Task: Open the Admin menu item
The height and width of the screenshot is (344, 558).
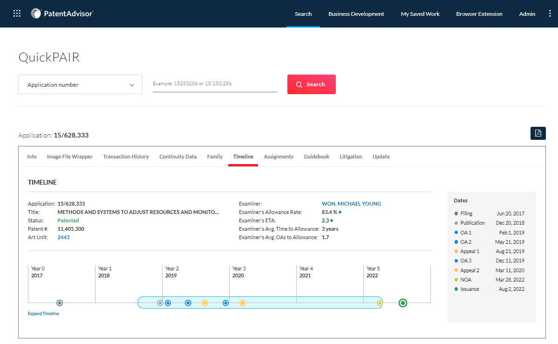Action: click(x=527, y=14)
